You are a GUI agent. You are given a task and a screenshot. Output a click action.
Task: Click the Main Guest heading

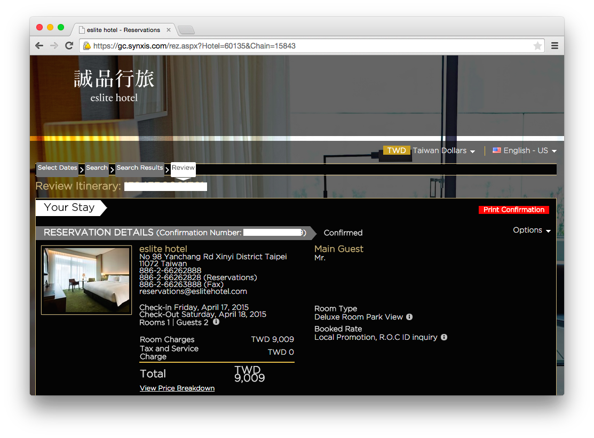[339, 249]
